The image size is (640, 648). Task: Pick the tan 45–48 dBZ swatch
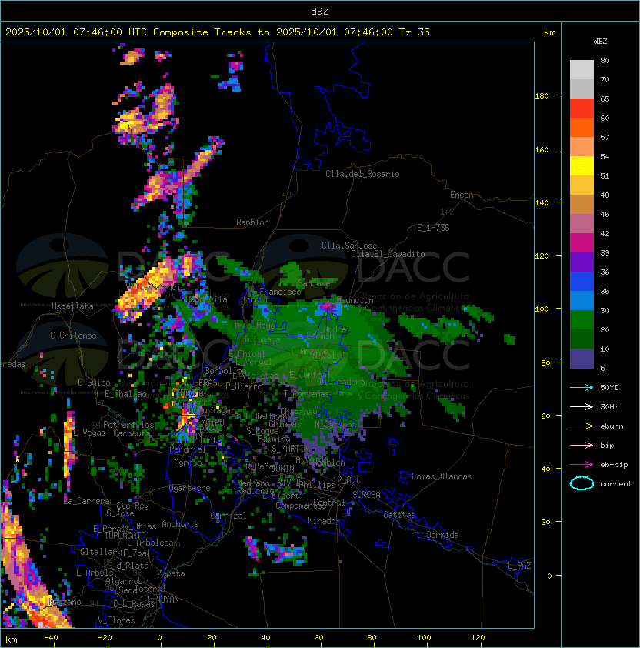pos(582,205)
